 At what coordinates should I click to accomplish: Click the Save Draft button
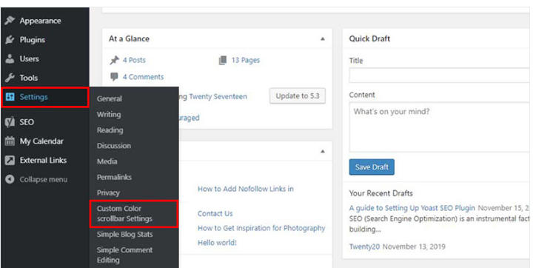pyautogui.click(x=372, y=167)
